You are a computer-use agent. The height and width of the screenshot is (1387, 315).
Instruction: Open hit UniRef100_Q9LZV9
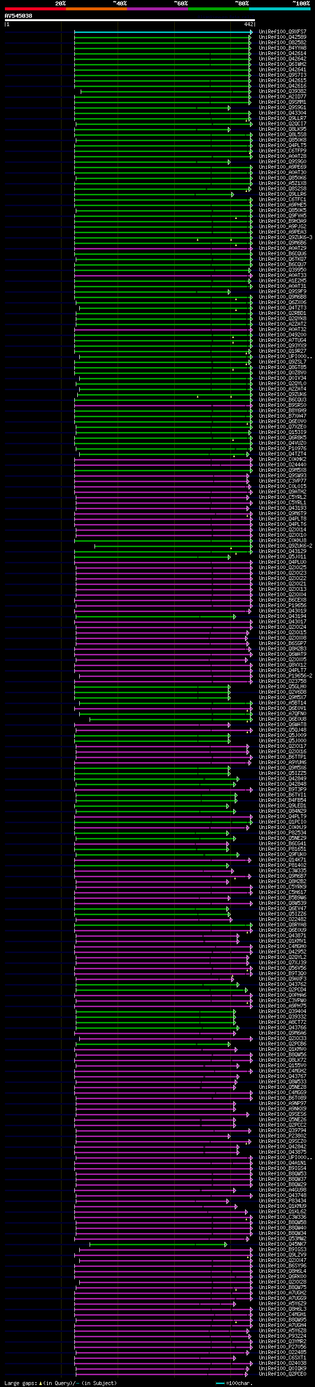(x=283, y=1255)
